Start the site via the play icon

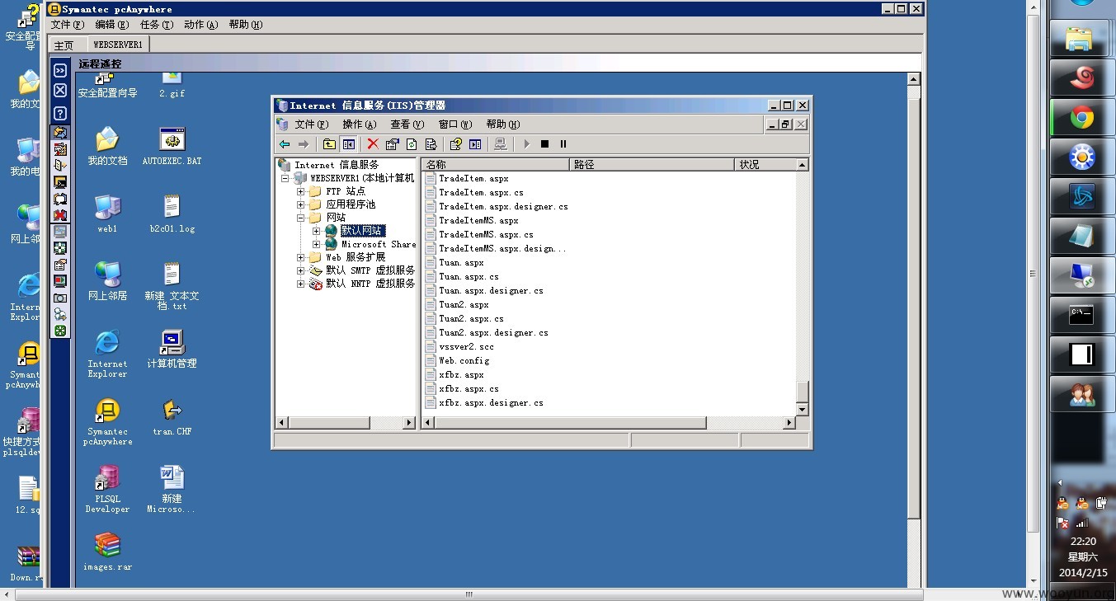click(x=526, y=144)
